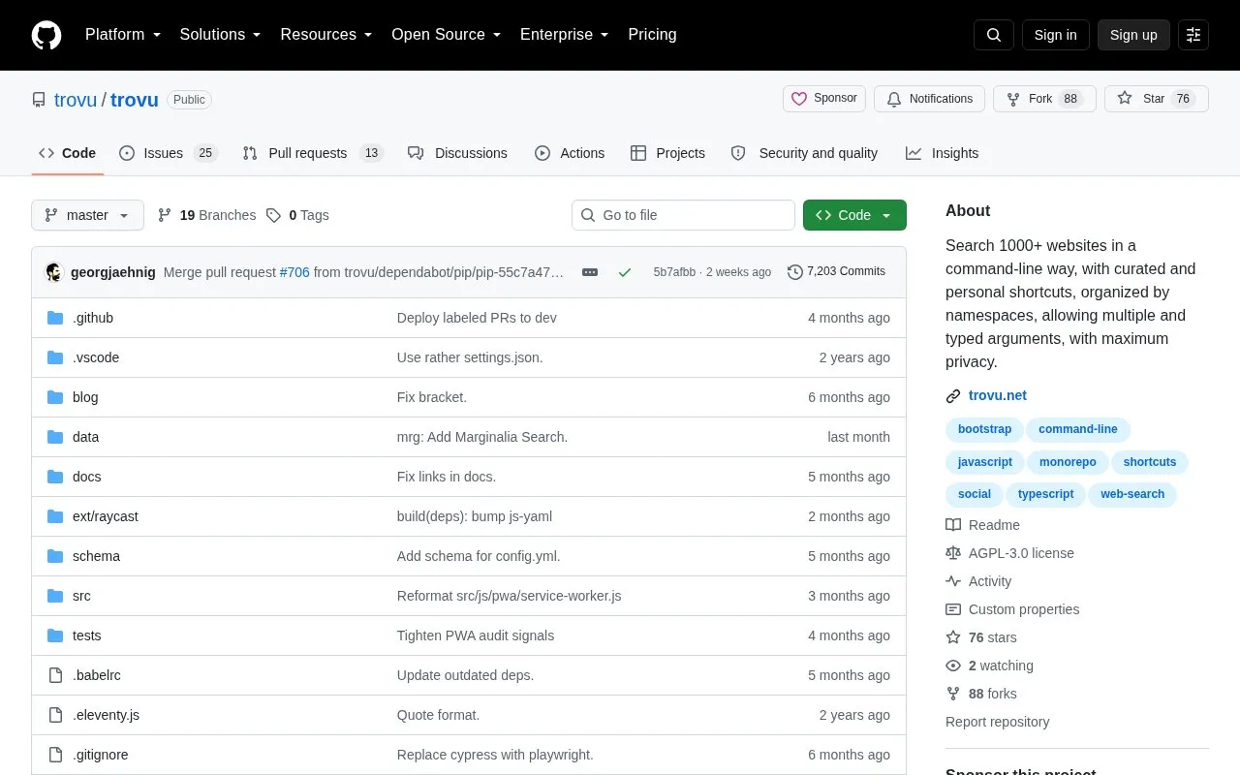The image size is (1240, 775).
Task: Open the 19 Branches list
Action: [x=206, y=215]
